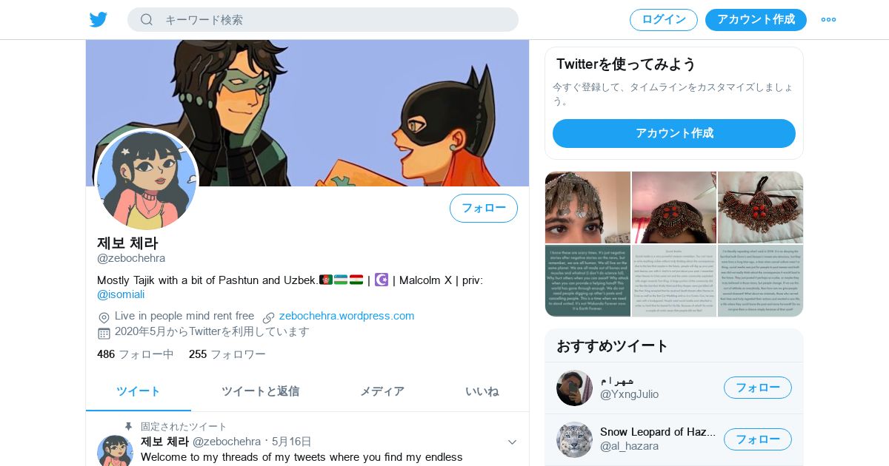Image resolution: width=889 pixels, height=466 pixels.
Task: Open the red headpiece media thumbnail
Action: (760, 208)
